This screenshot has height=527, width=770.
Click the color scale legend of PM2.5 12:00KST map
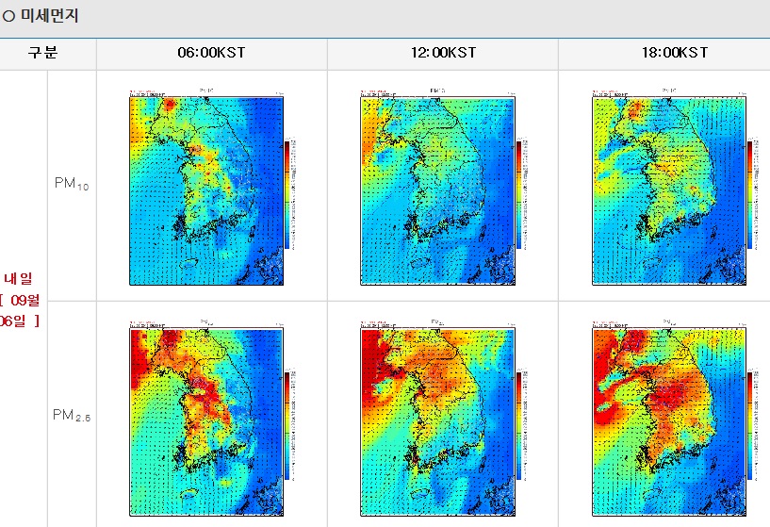[521, 425]
